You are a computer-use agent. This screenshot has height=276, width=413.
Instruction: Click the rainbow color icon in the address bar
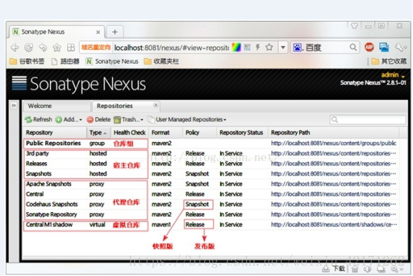click(236, 48)
